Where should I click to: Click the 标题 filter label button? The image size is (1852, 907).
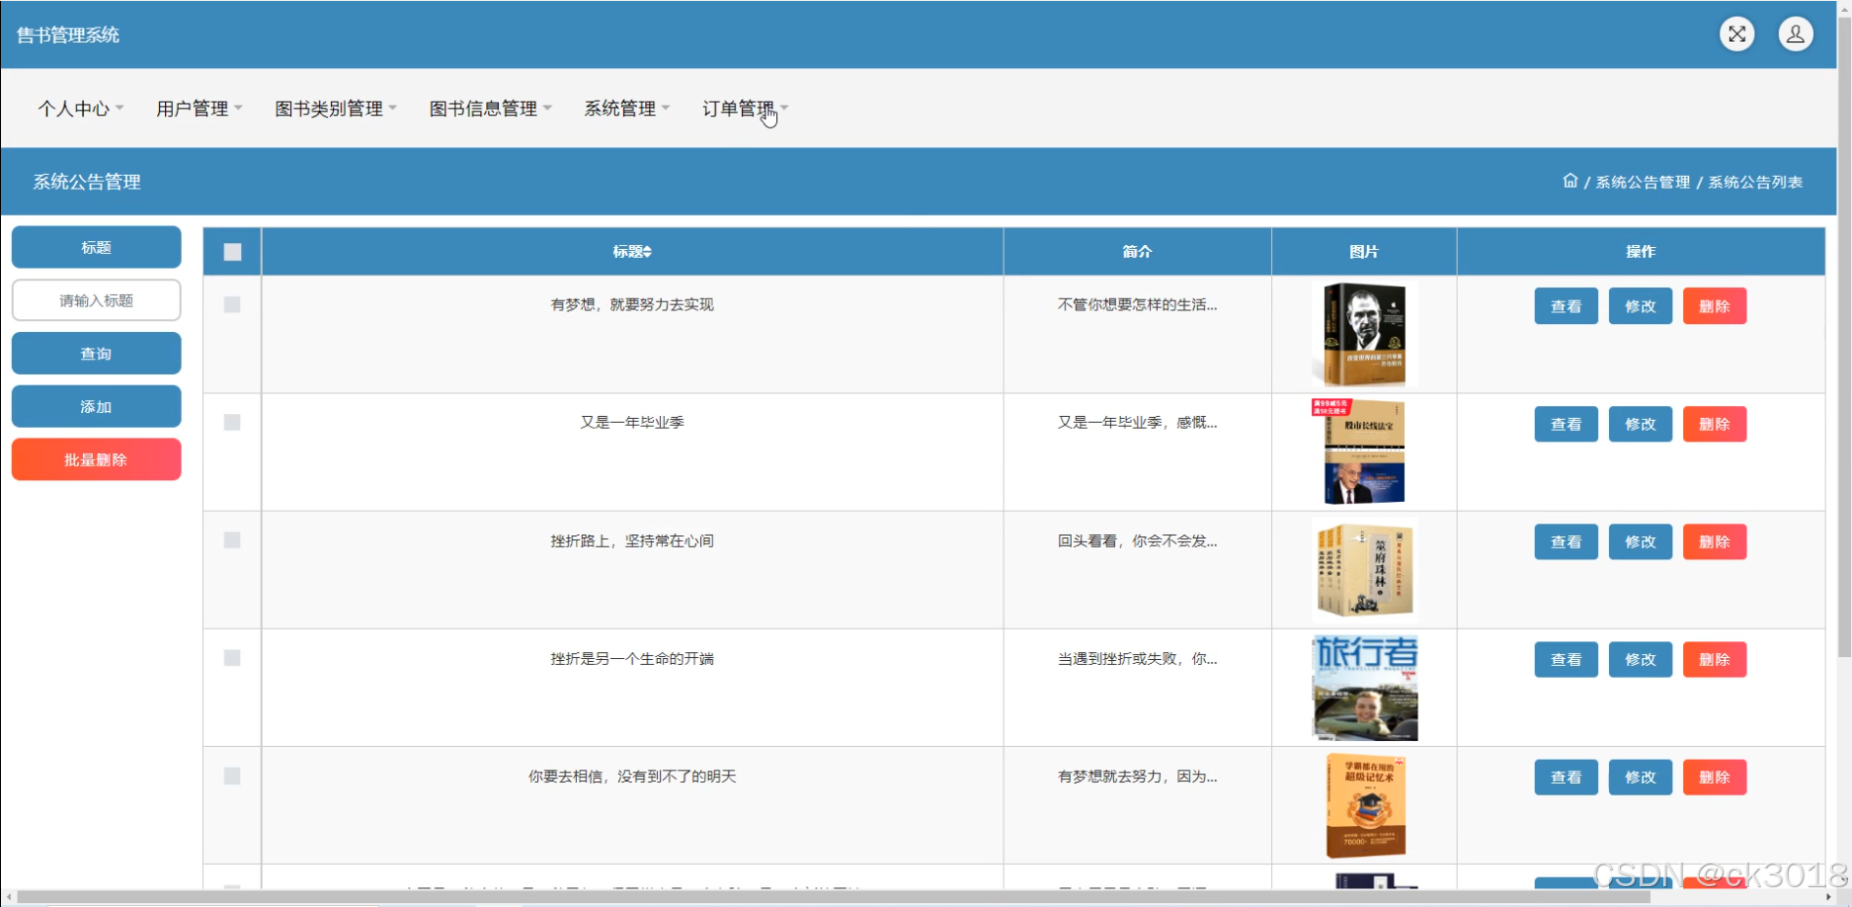tap(96, 247)
